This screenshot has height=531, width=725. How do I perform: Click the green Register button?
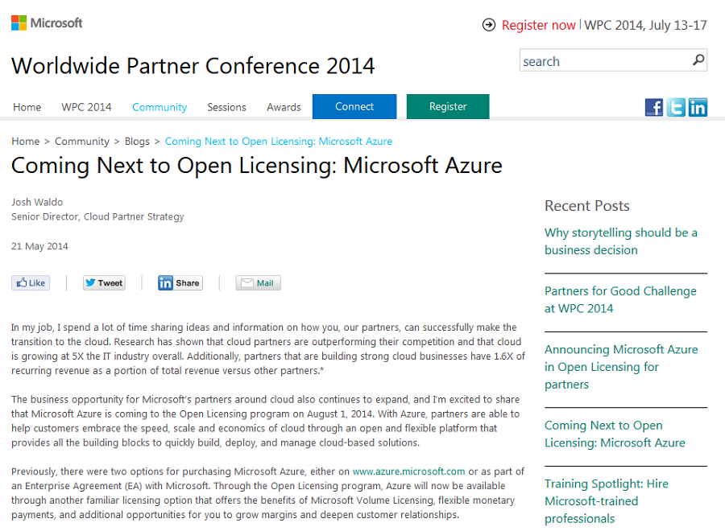click(448, 107)
